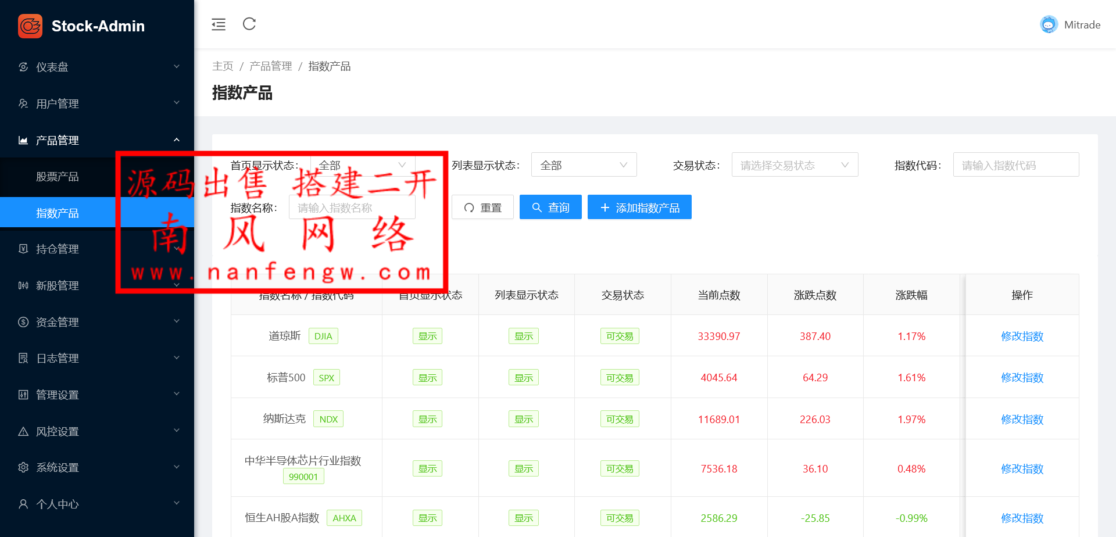This screenshot has width=1116, height=537.
Task: Open the 列表显示状态 dropdown
Action: [x=584, y=165]
